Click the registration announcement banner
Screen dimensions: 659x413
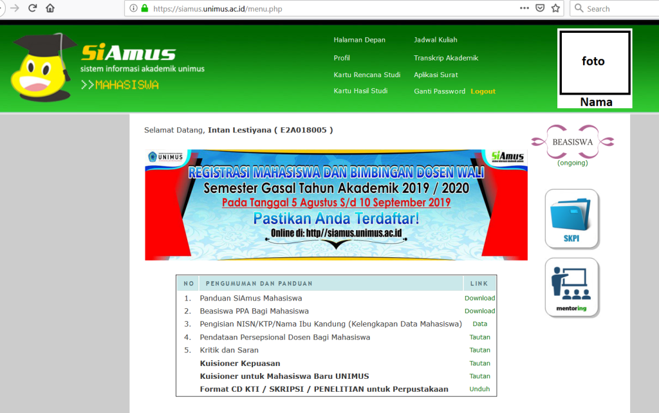pos(336,205)
